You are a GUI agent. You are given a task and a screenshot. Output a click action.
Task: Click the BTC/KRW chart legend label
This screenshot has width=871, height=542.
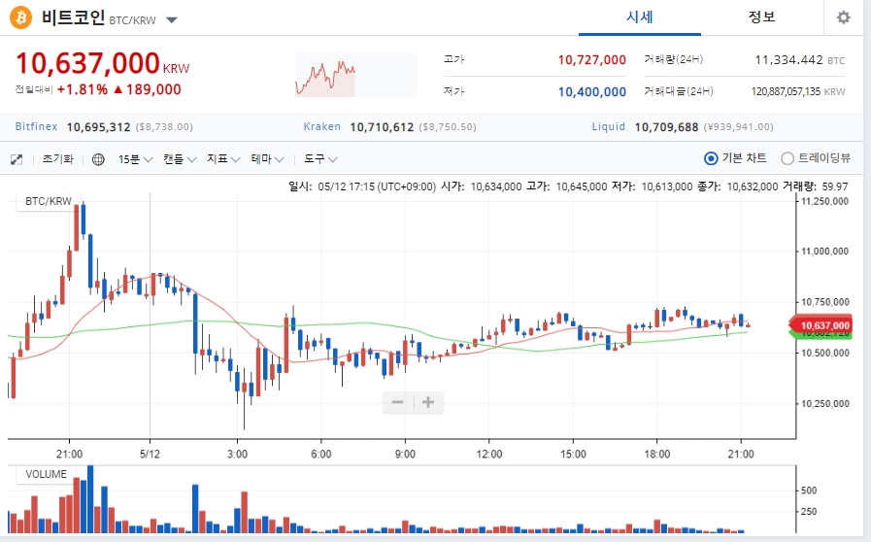(49, 201)
